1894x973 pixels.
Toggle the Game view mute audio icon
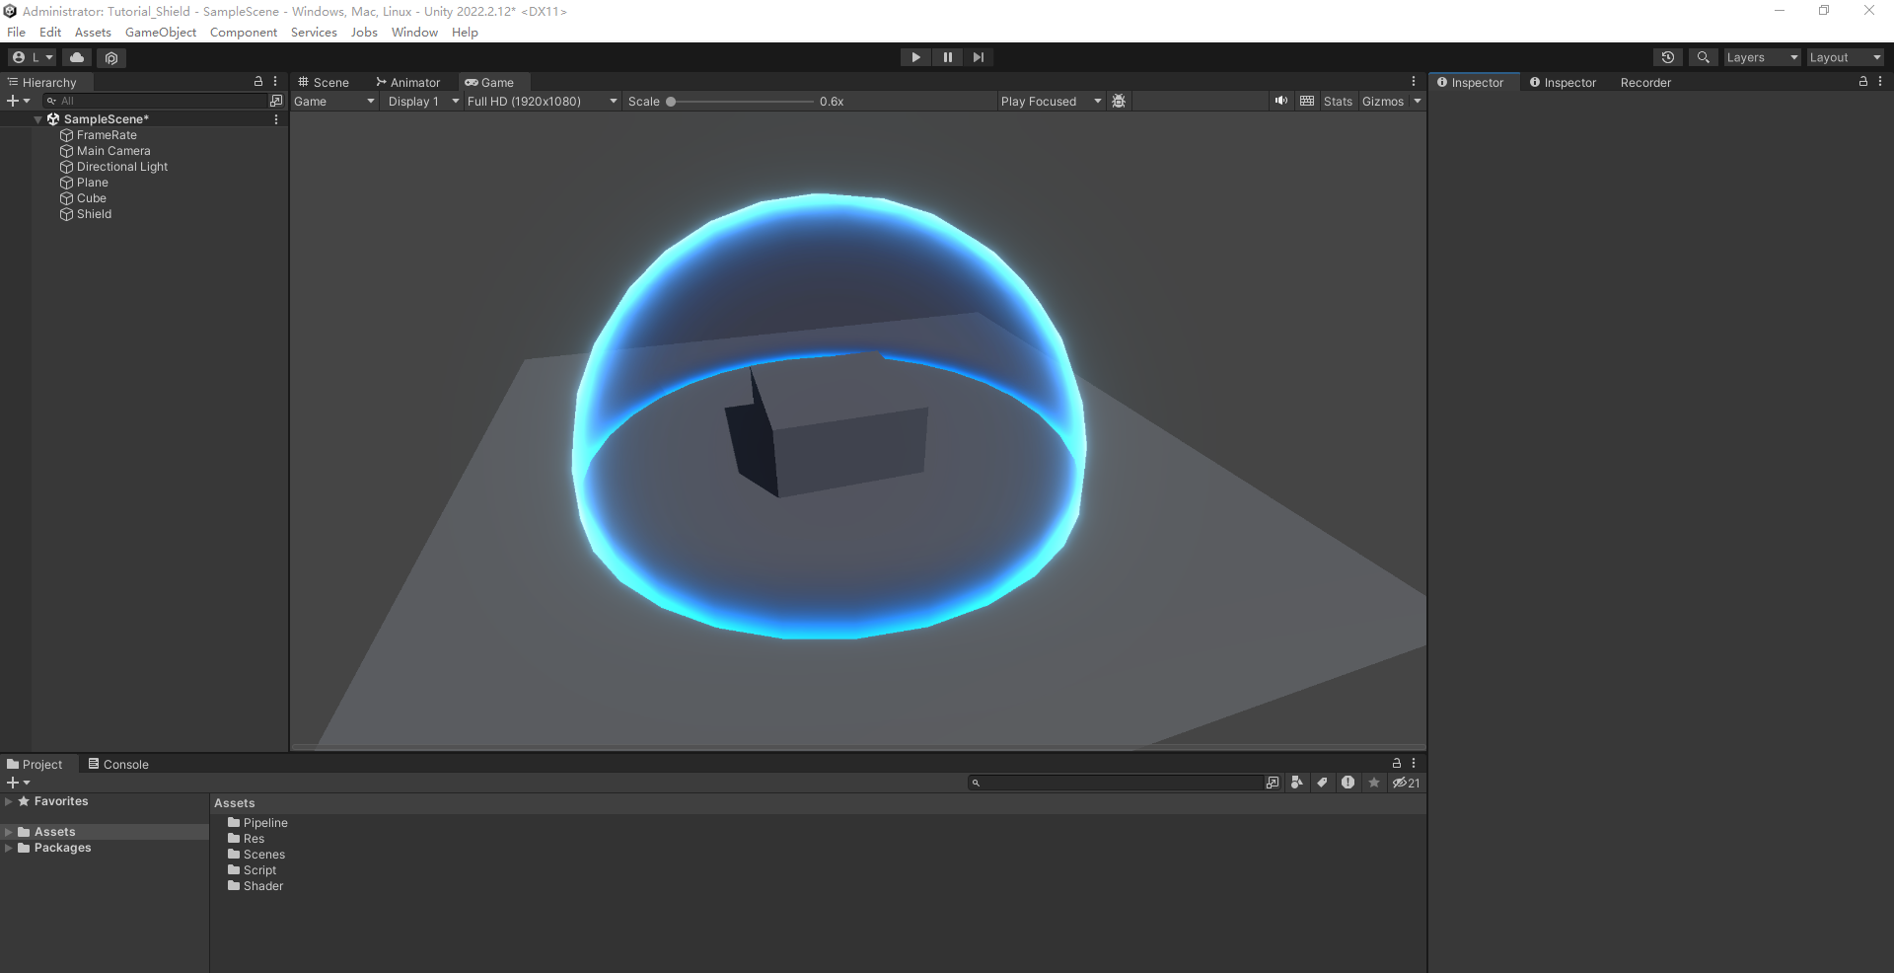[x=1280, y=101]
